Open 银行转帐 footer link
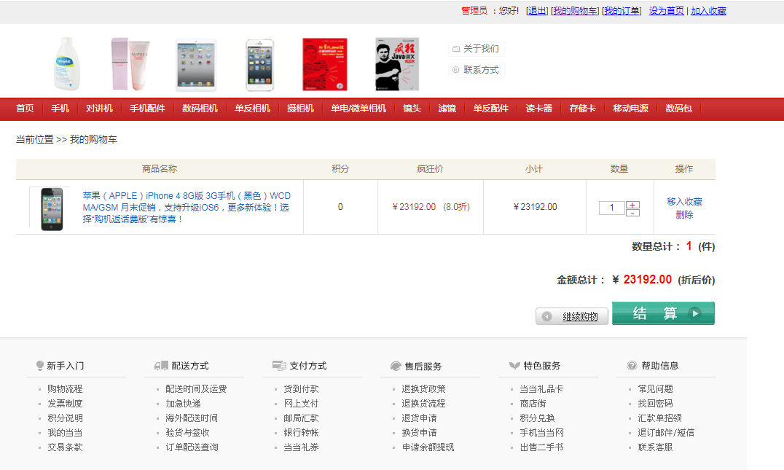This screenshot has height=470, width=784. click(301, 433)
